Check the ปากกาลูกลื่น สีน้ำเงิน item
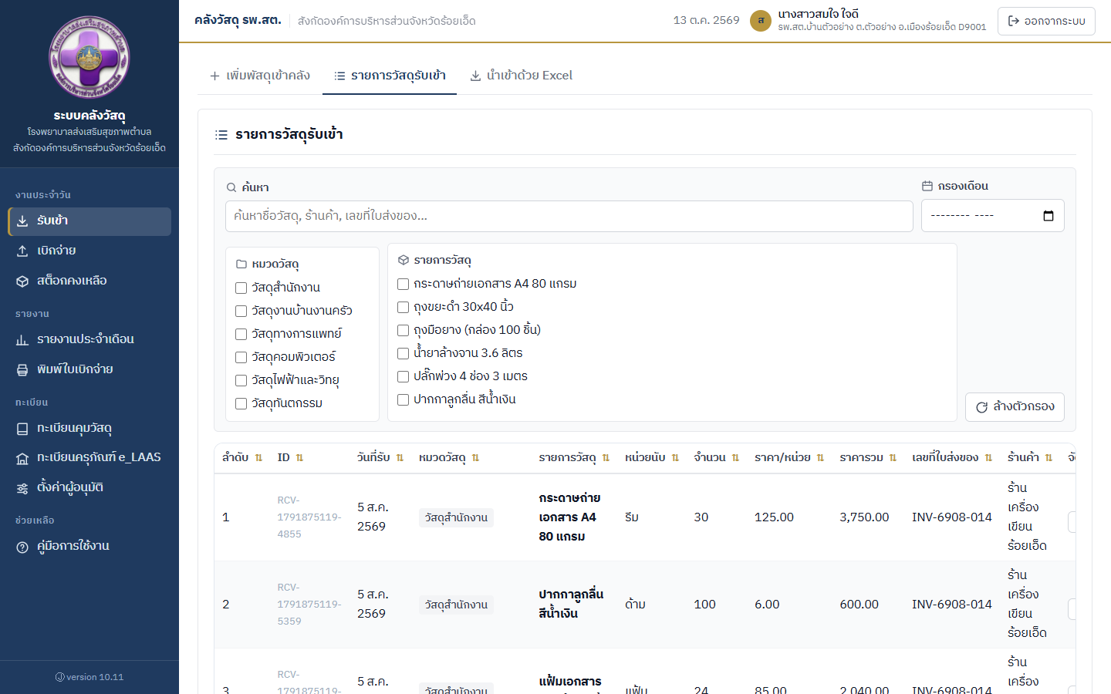Viewport: 1111px width, 694px height. 403,400
